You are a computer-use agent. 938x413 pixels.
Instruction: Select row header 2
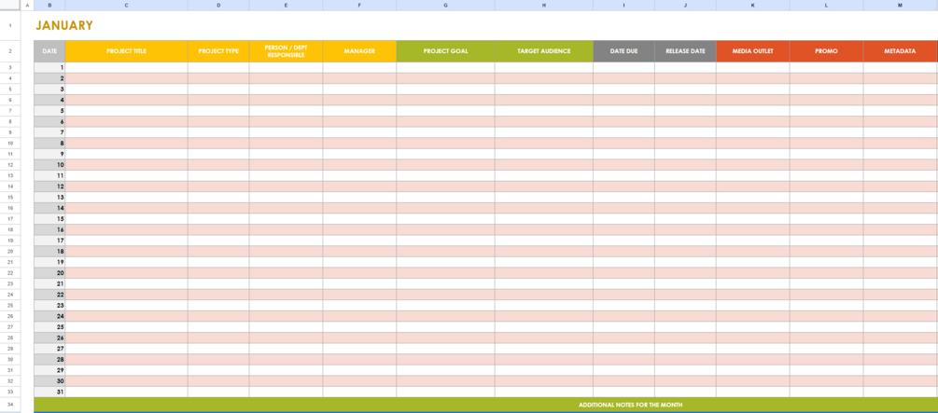(10, 51)
